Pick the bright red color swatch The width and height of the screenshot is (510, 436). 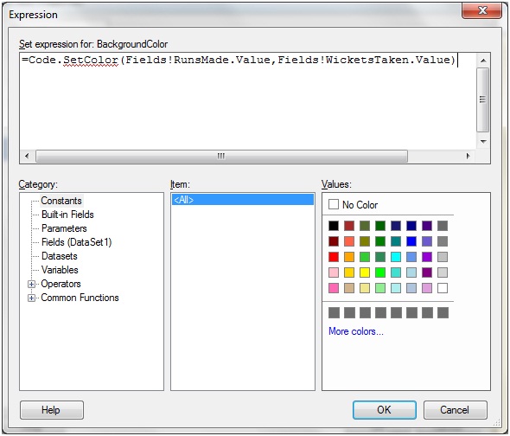334,257
